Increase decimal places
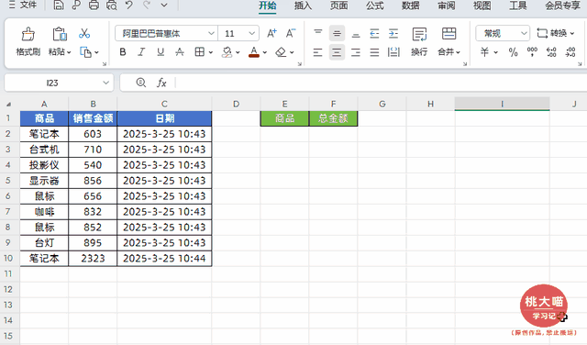The height and width of the screenshot is (345, 587). pos(551,52)
